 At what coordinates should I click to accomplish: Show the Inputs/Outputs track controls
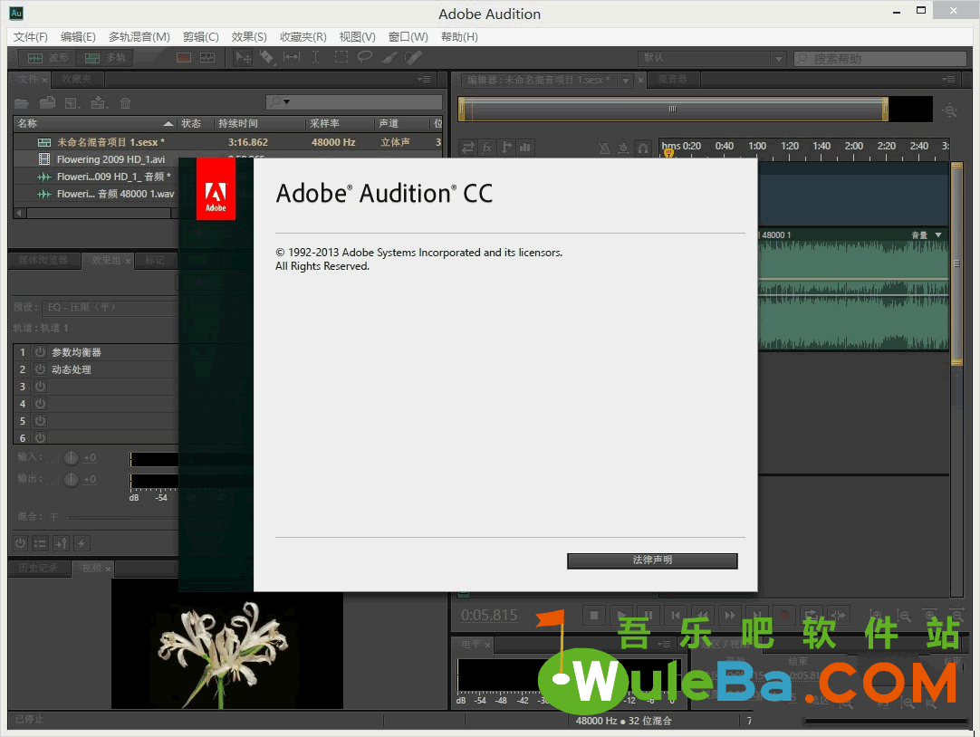pos(467,148)
